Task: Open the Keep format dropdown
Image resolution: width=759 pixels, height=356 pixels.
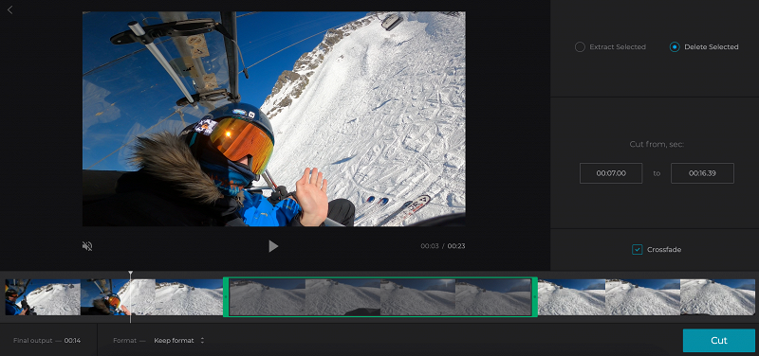Action: (179, 341)
